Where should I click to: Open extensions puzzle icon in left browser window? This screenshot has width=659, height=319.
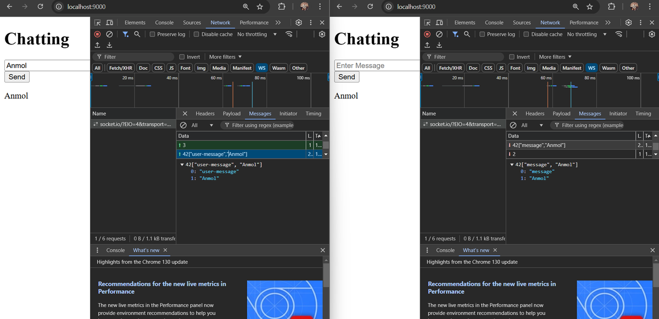[282, 7]
